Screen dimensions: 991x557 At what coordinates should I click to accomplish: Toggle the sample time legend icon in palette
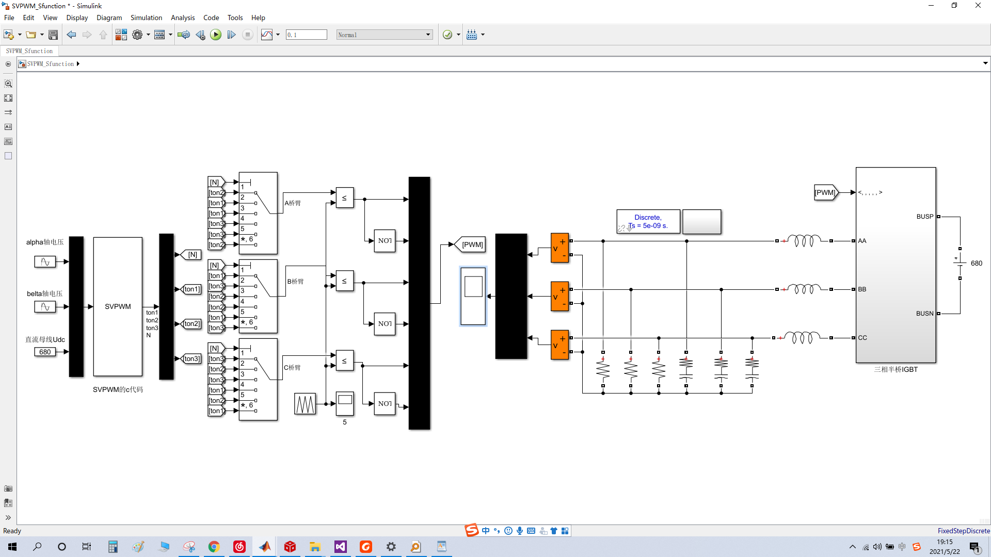click(x=8, y=112)
